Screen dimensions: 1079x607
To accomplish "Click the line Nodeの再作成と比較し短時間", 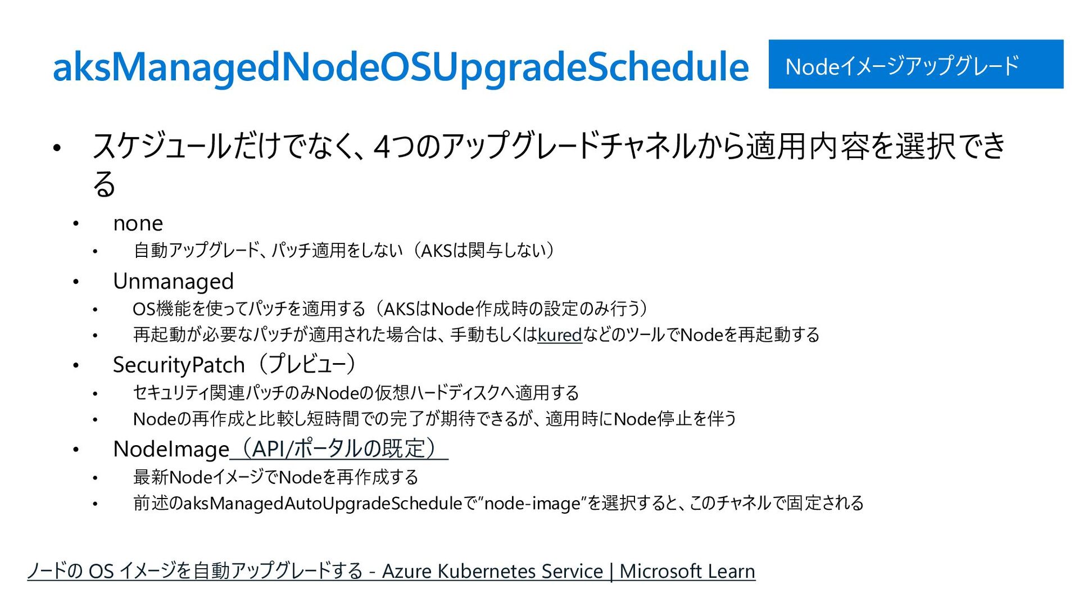I will 434,419.
